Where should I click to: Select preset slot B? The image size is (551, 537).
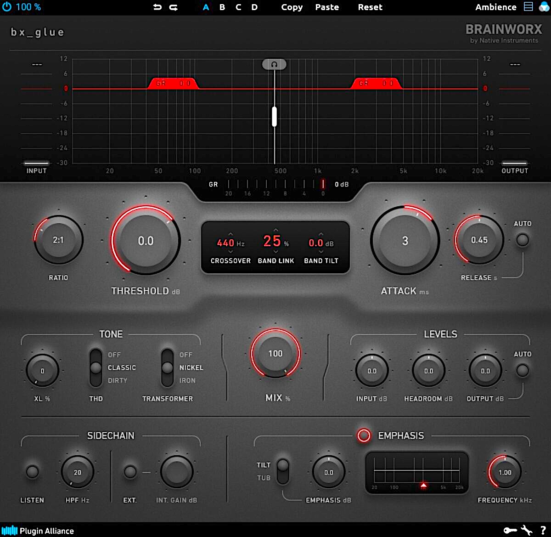click(222, 7)
